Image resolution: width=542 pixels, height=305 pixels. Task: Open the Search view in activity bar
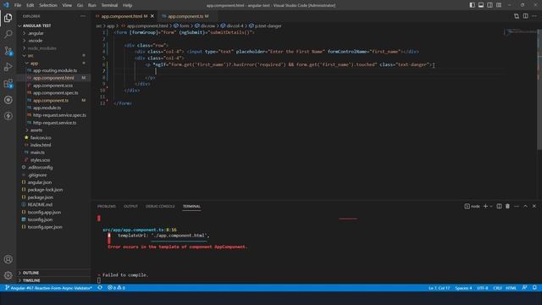8,34
